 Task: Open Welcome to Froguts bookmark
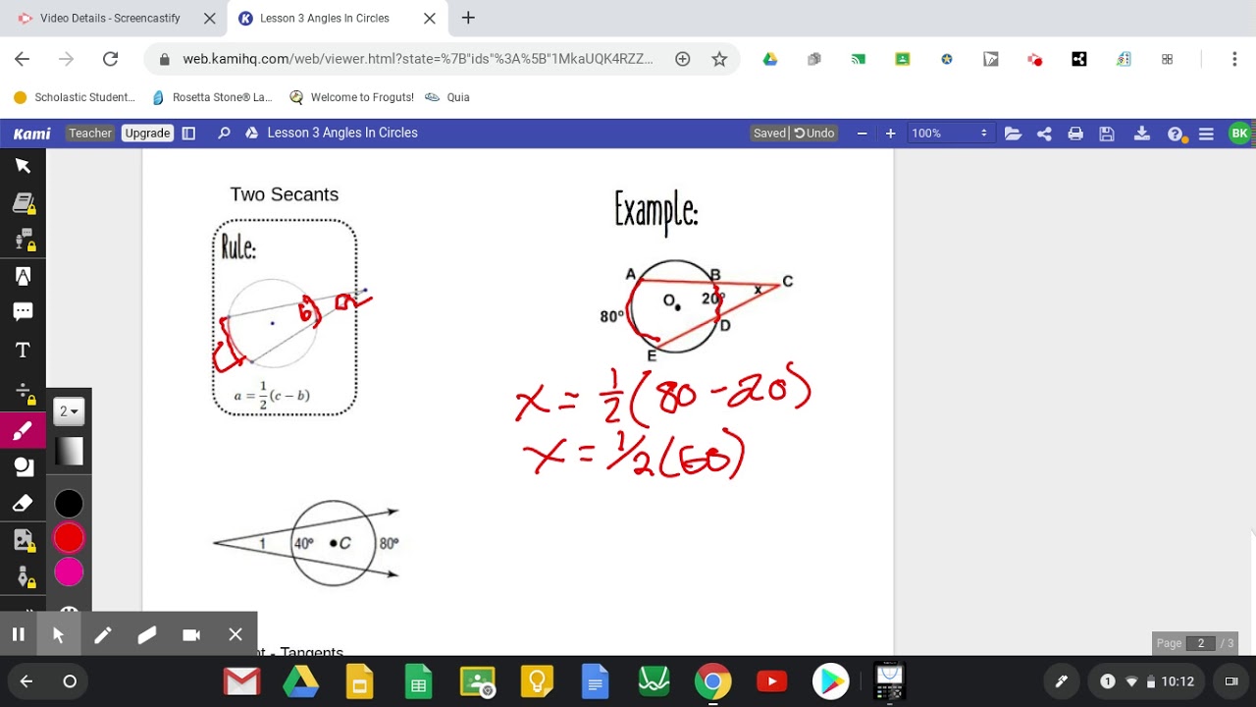pyautogui.click(x=351, y=97)
